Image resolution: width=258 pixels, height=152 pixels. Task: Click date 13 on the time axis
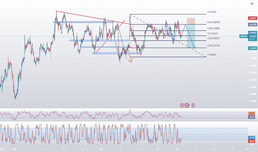[45, 149]
